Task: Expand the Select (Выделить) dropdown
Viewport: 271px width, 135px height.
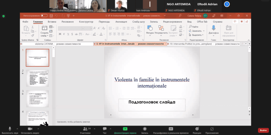Action: 203,35
